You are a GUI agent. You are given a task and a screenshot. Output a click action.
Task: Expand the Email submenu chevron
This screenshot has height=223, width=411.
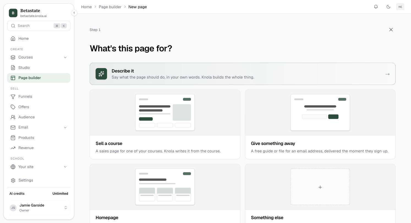tap(65, 127)
